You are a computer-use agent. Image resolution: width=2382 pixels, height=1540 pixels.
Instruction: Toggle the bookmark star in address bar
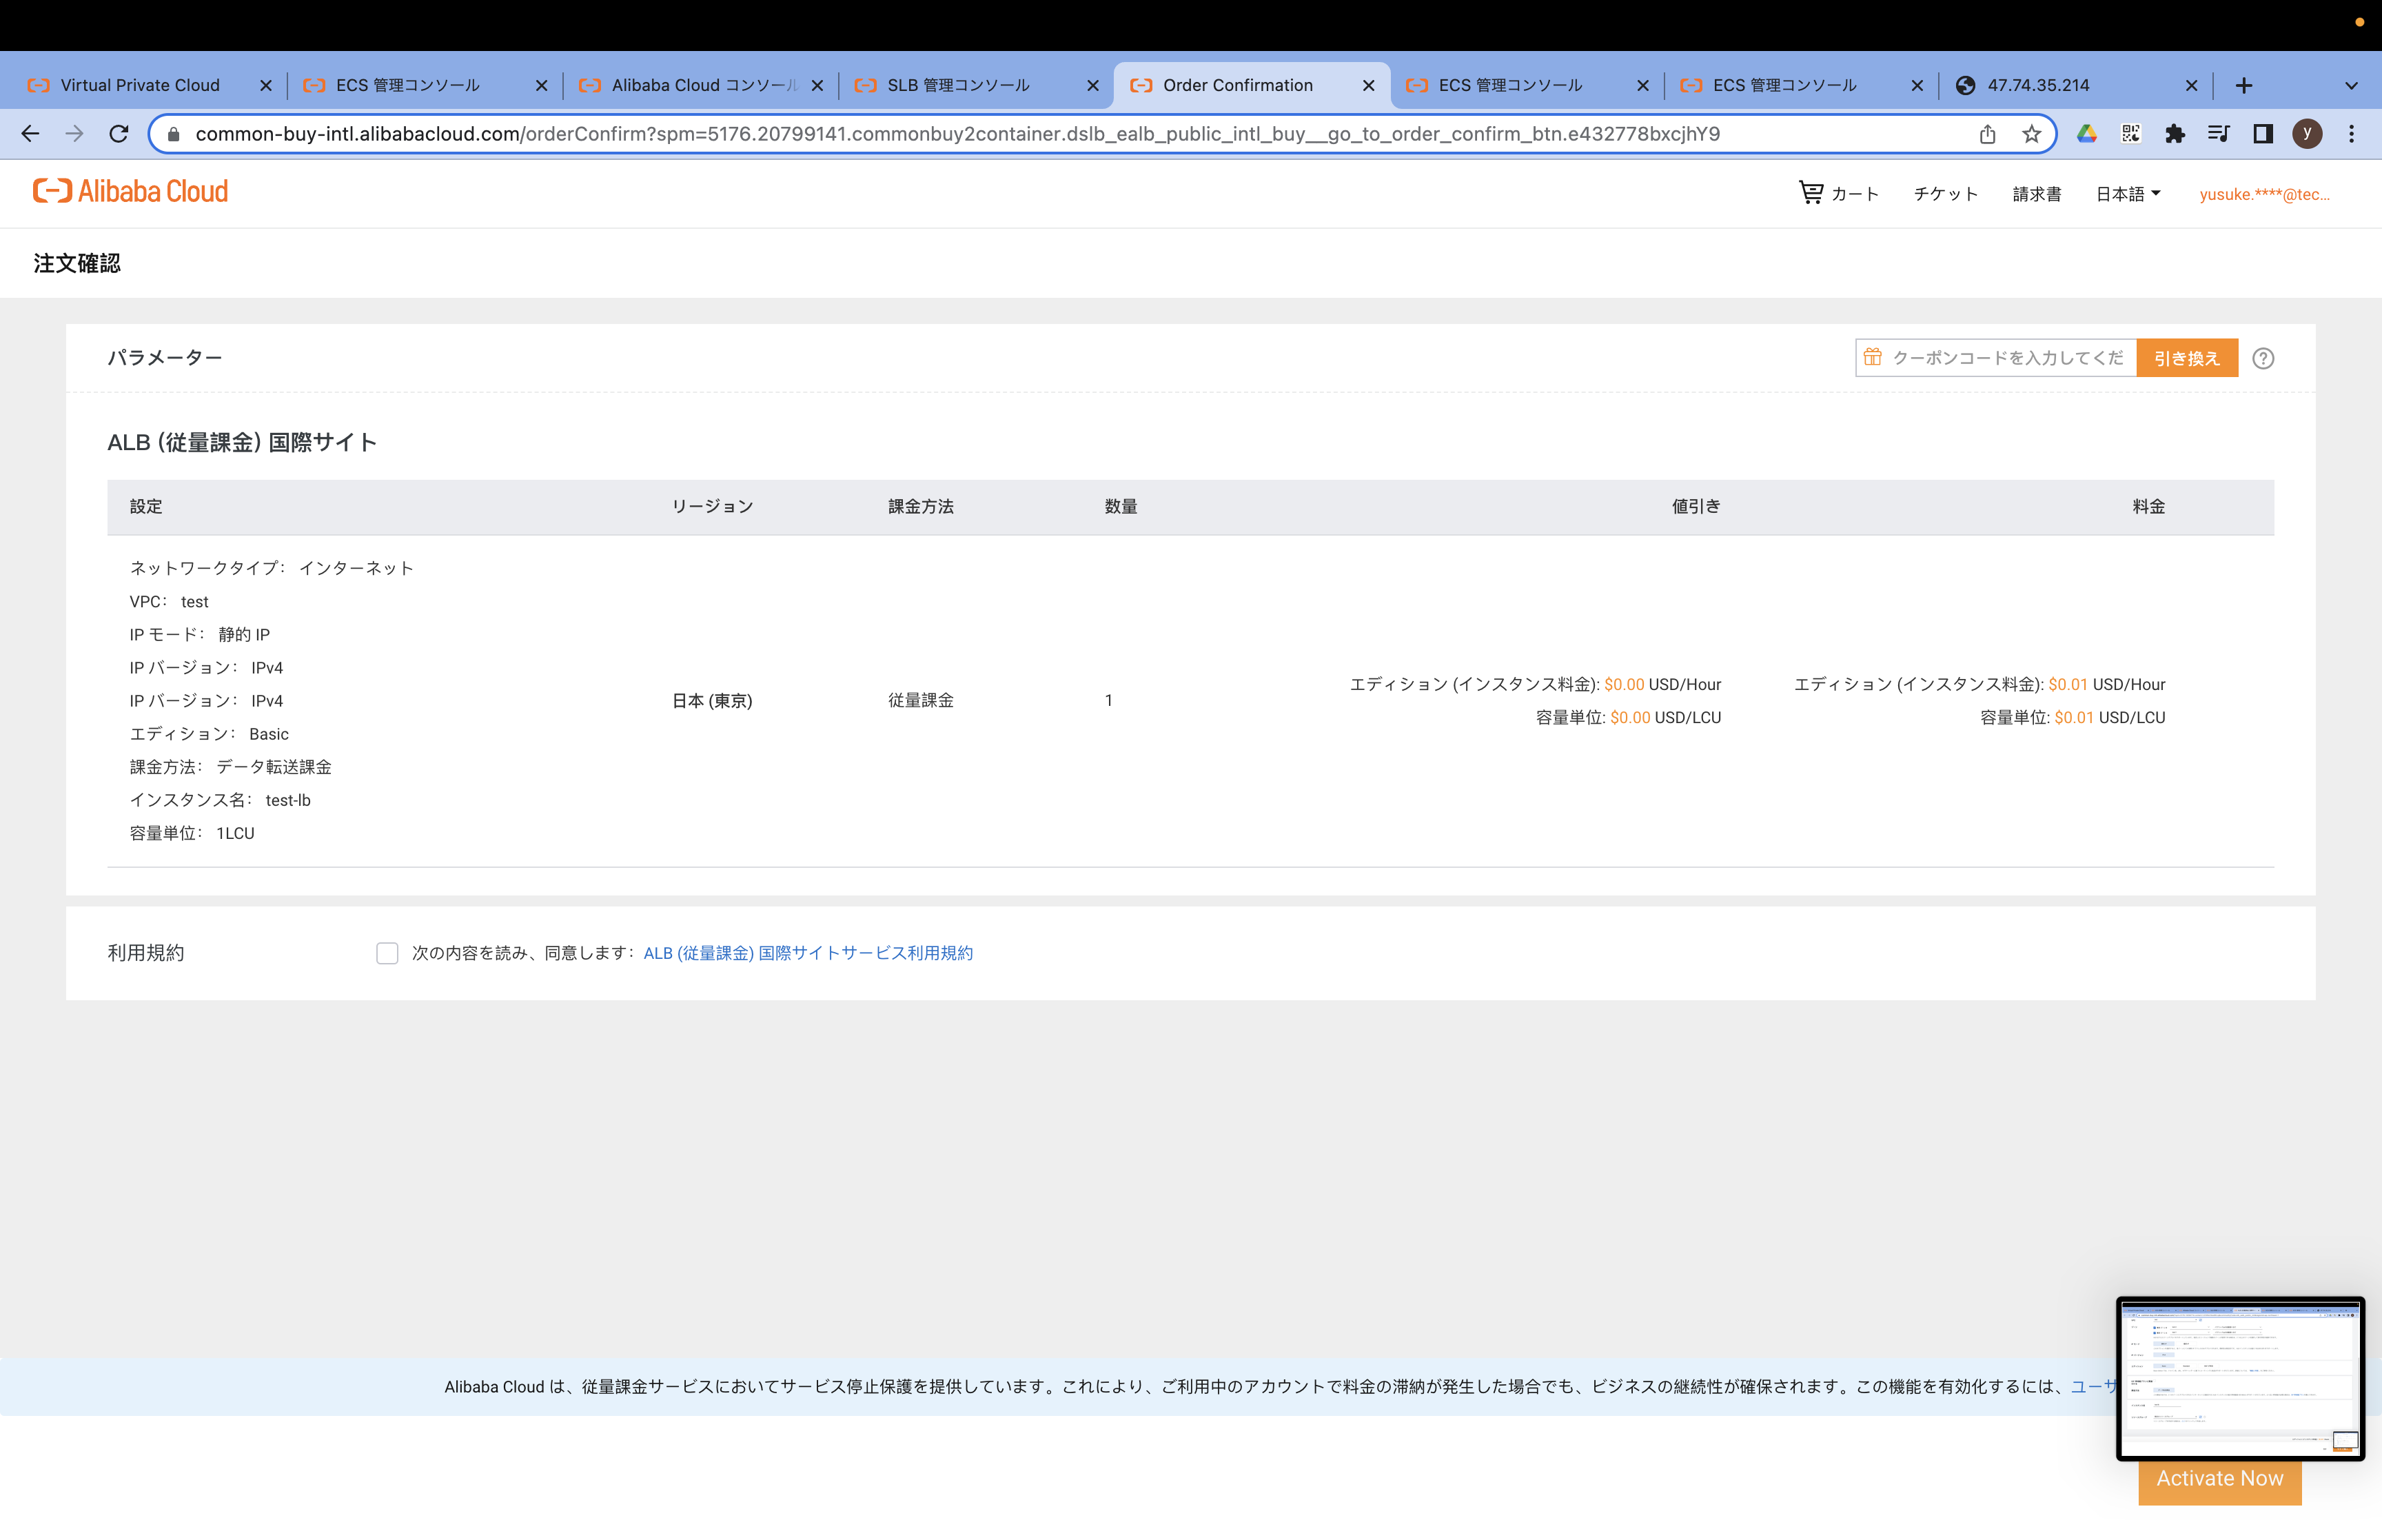pos(2031,133)
